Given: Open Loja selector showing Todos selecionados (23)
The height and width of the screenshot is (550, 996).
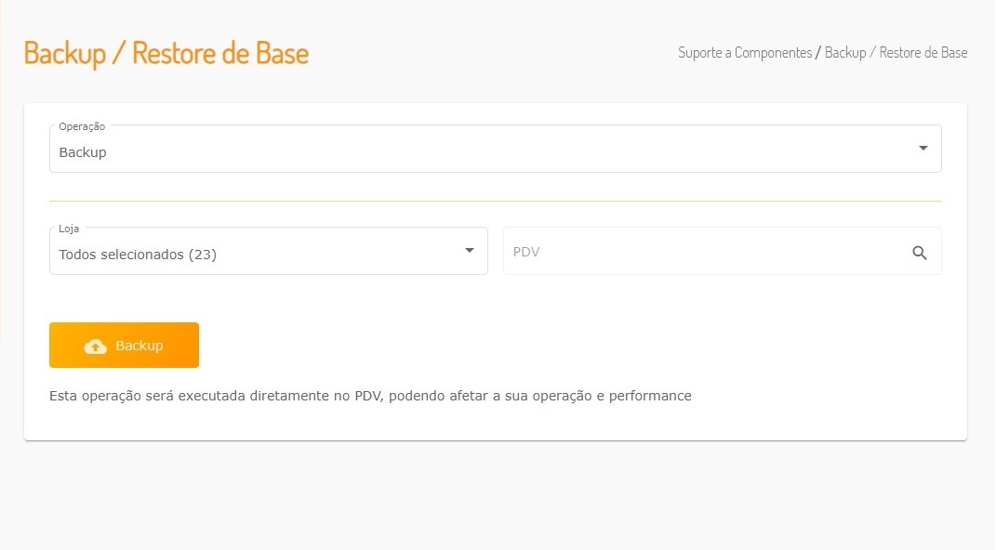Looking at the screenshot, I should [x=251, y=254].
